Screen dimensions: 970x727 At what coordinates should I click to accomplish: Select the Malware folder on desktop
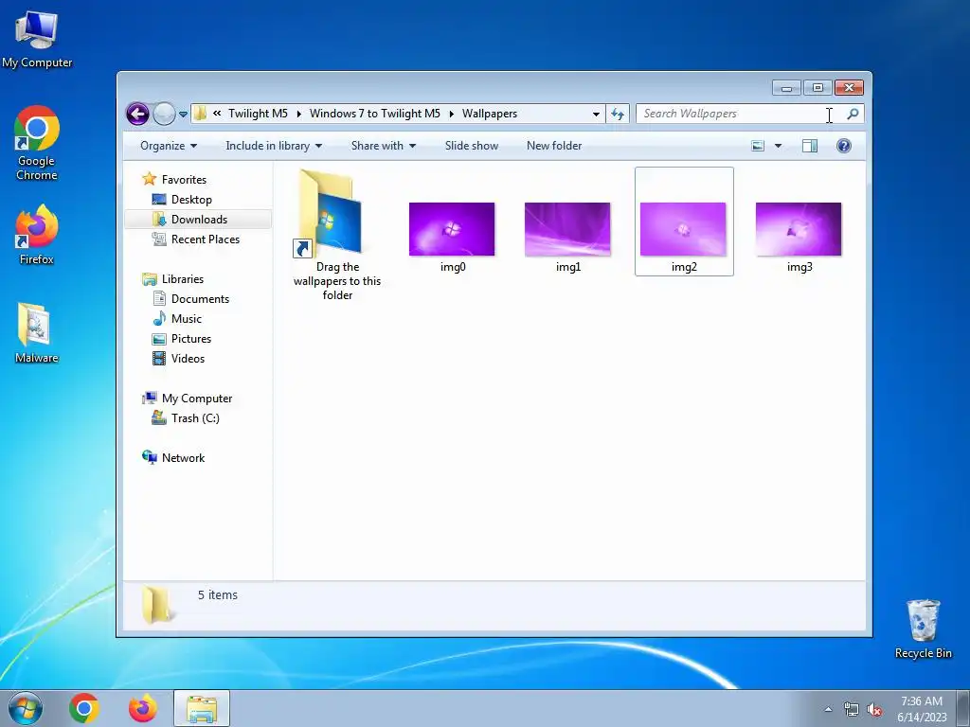pyautogui.click(x=37, y=332)
